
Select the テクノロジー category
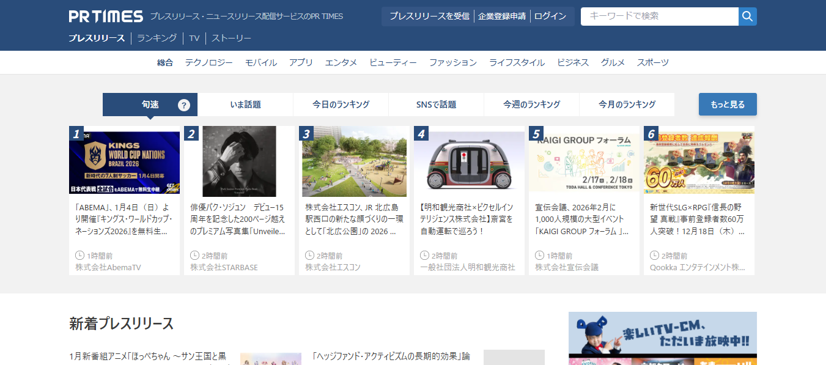pos(209,62)
